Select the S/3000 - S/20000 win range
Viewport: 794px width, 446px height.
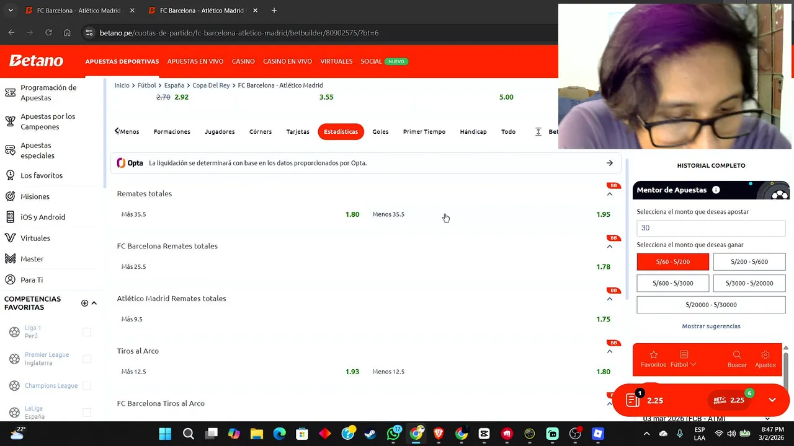tap(749, 283)
